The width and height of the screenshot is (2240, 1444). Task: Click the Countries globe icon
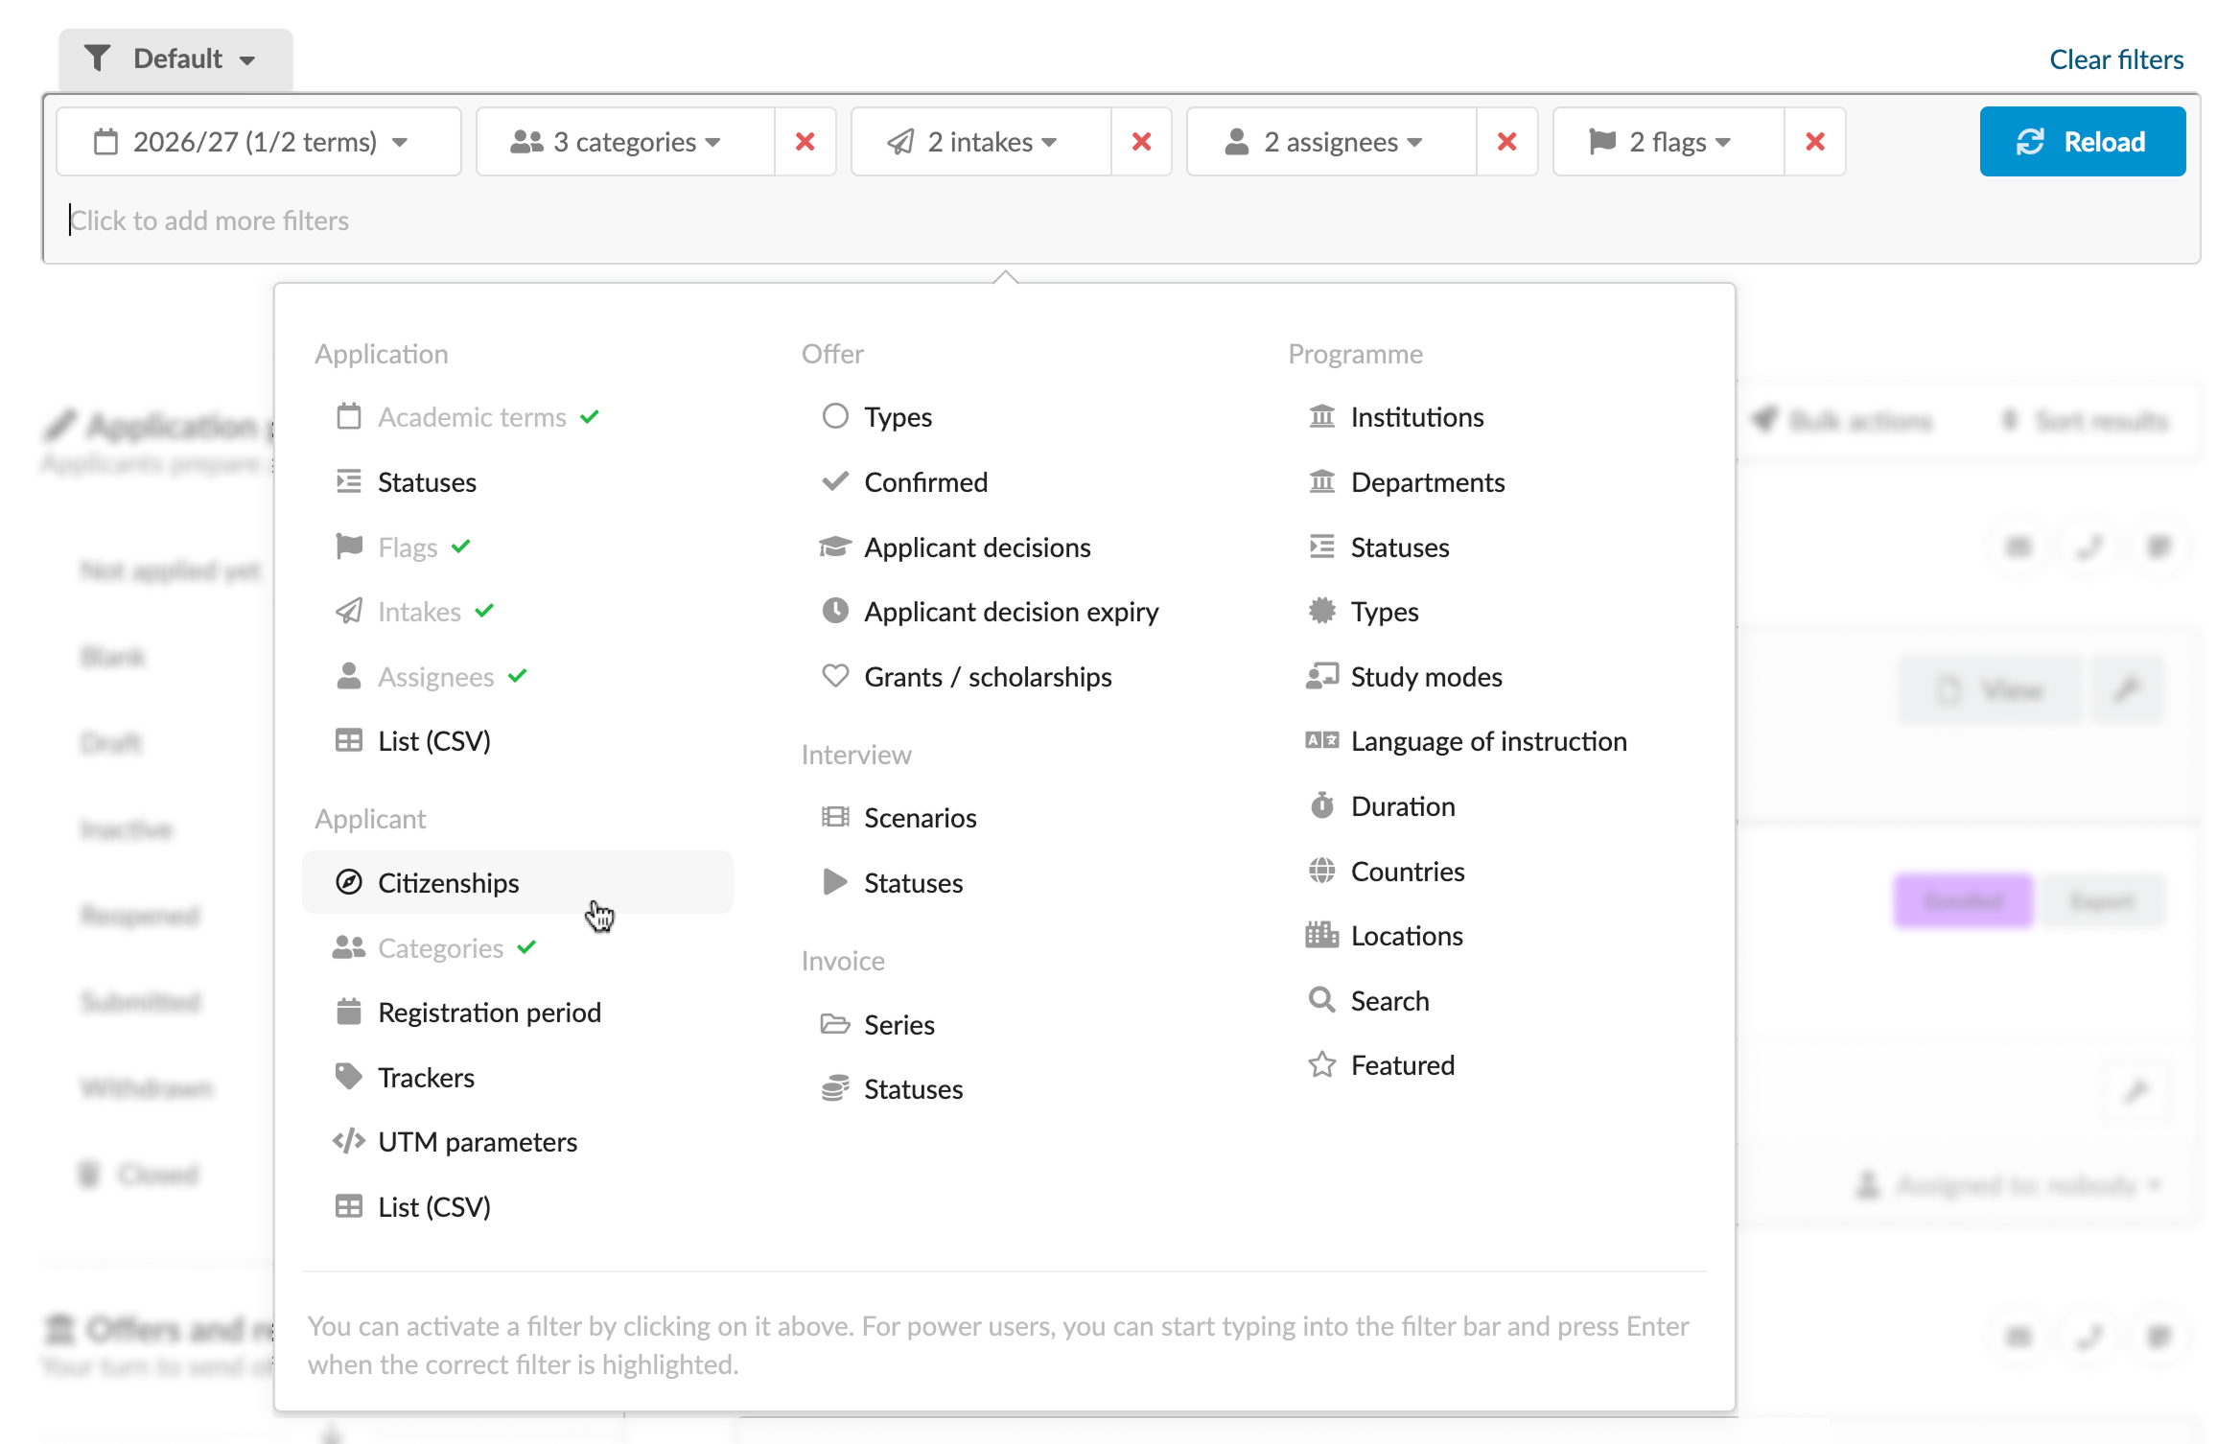(1322, 871)
